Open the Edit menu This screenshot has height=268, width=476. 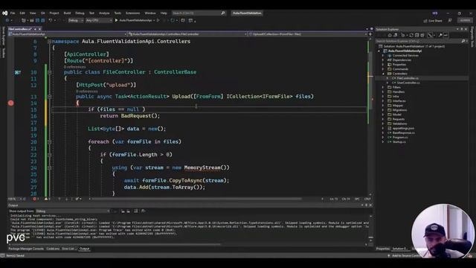(22, 13)
